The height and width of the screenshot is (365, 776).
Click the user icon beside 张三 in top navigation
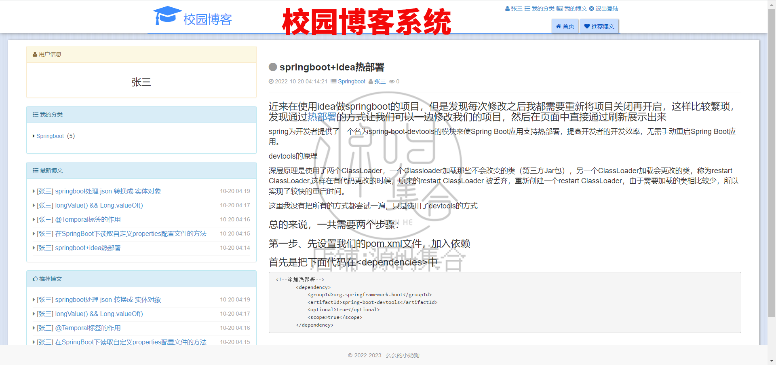(507, 8)
